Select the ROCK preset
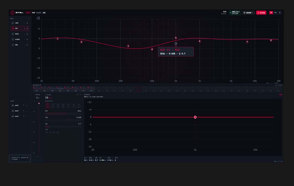294x186 pixels. (x=20, y=34)
